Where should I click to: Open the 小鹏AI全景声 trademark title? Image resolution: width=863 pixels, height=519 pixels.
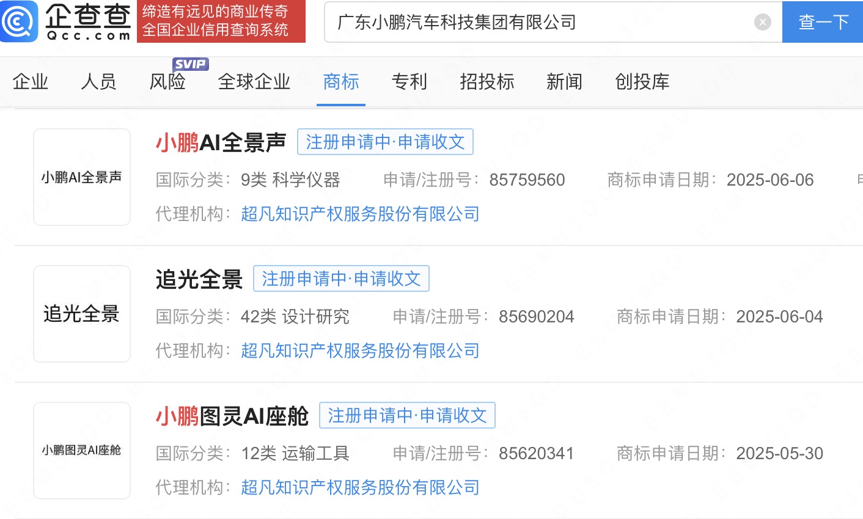point(221,142)
